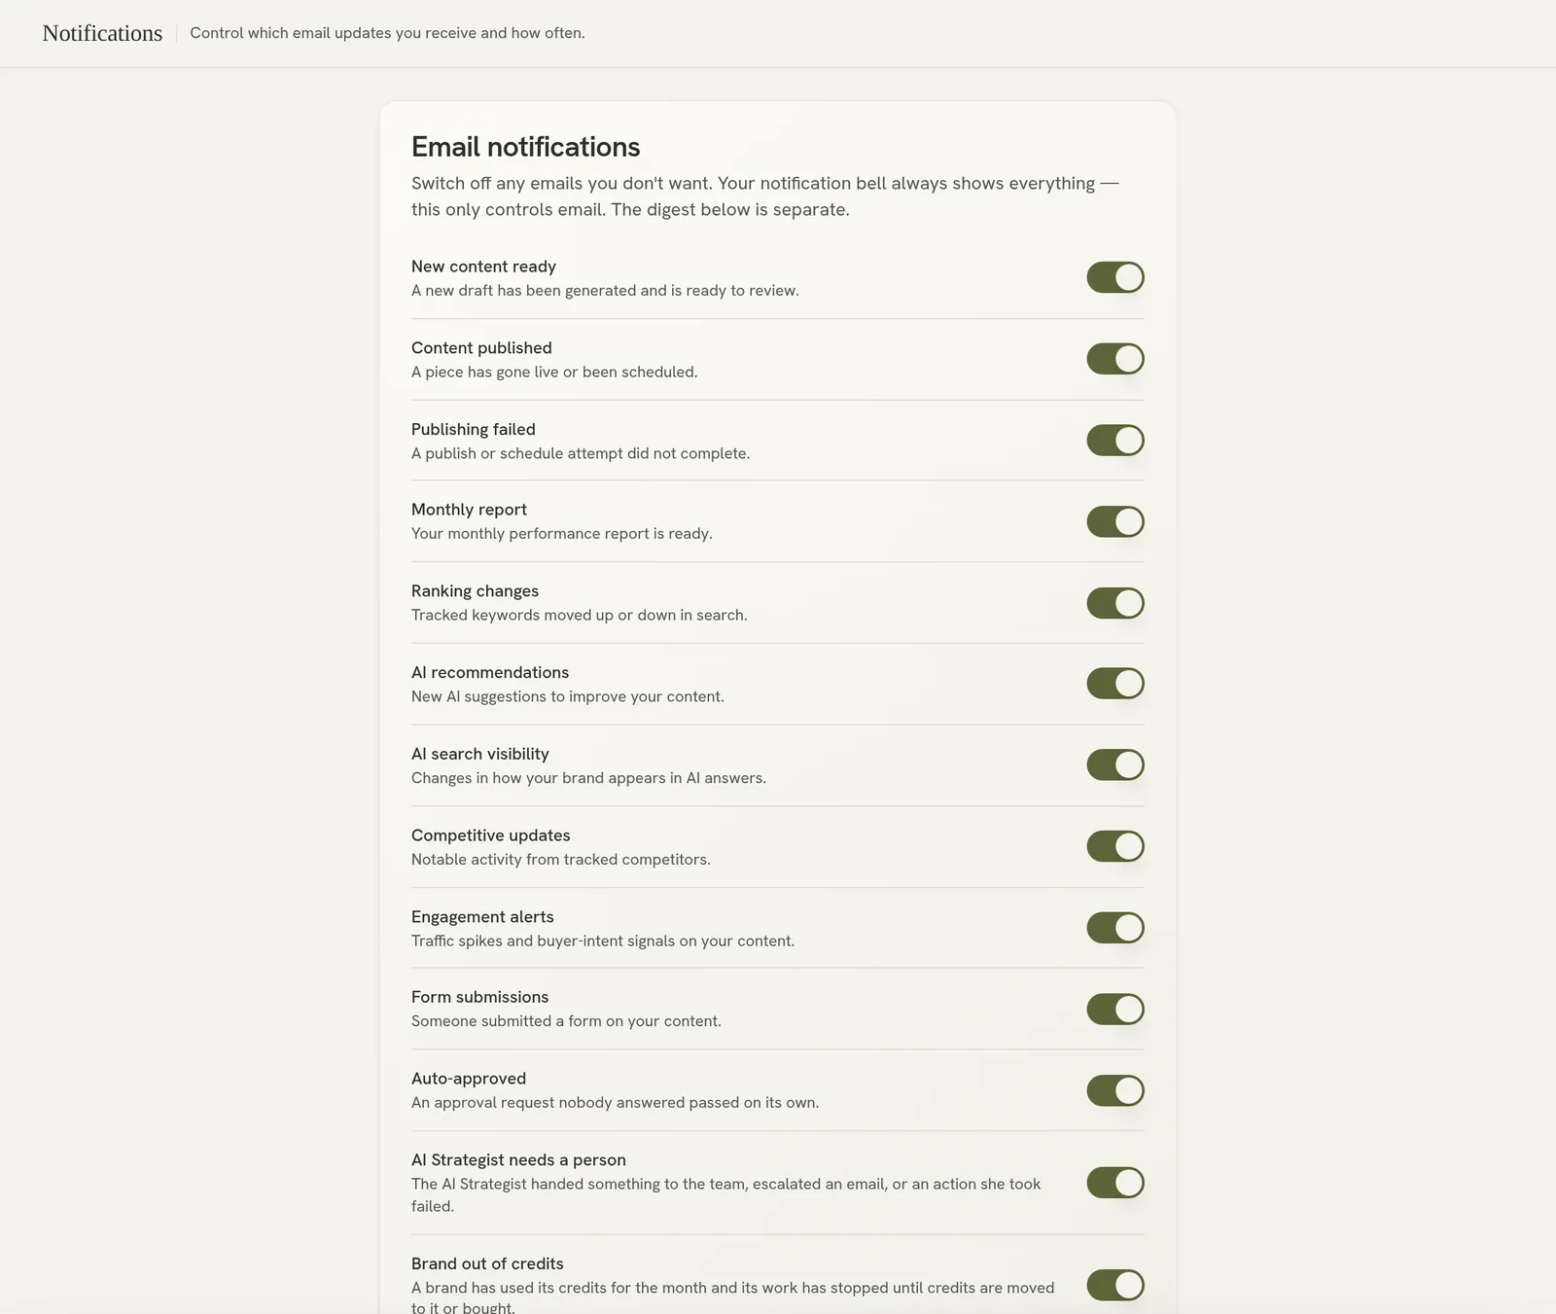Click "Notable activity from tracked competitors" description
Screen dimensions: 1556x1314
pos(561,860)
